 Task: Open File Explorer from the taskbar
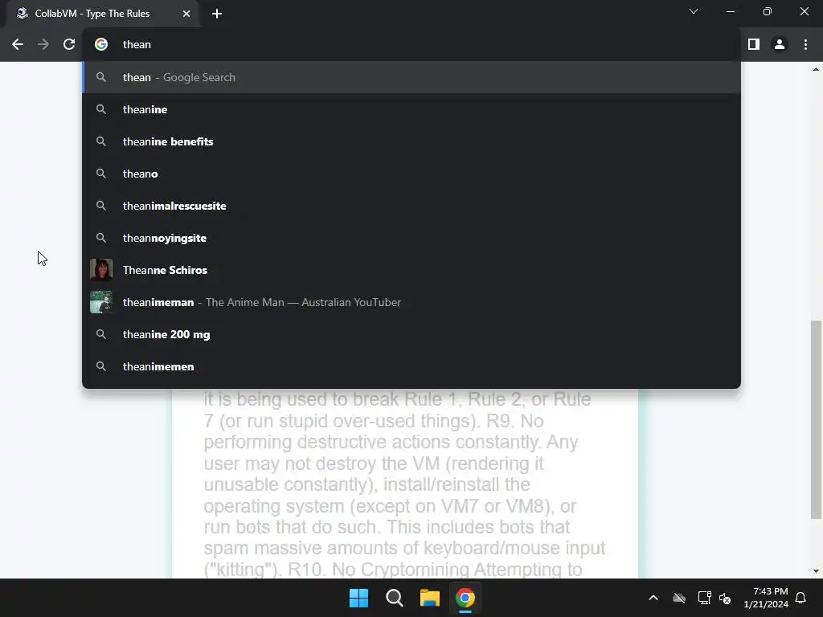point(429,598)
